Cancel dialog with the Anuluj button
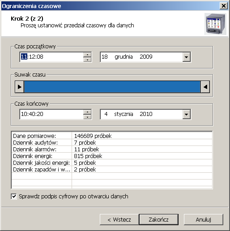Screen dimensions: 230x231 204,219
